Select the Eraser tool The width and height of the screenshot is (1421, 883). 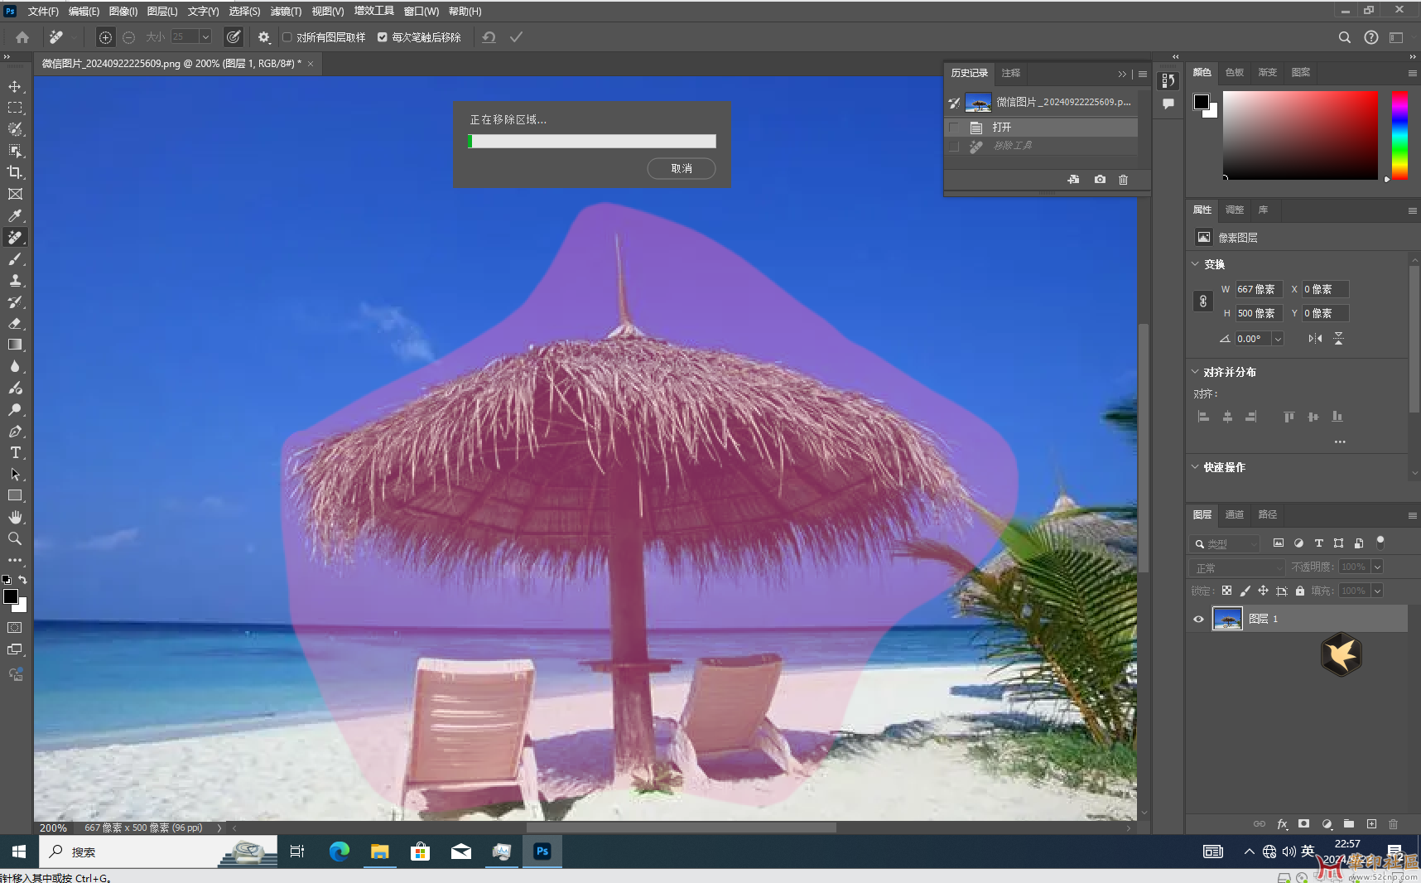click(x=15, y=324)
